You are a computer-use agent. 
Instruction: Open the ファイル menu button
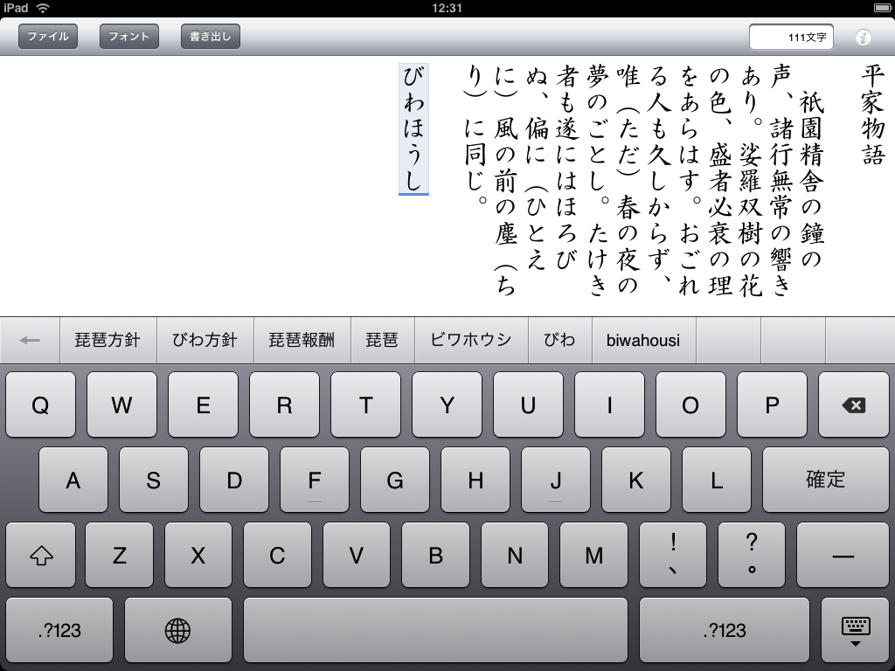pos(48,37)
